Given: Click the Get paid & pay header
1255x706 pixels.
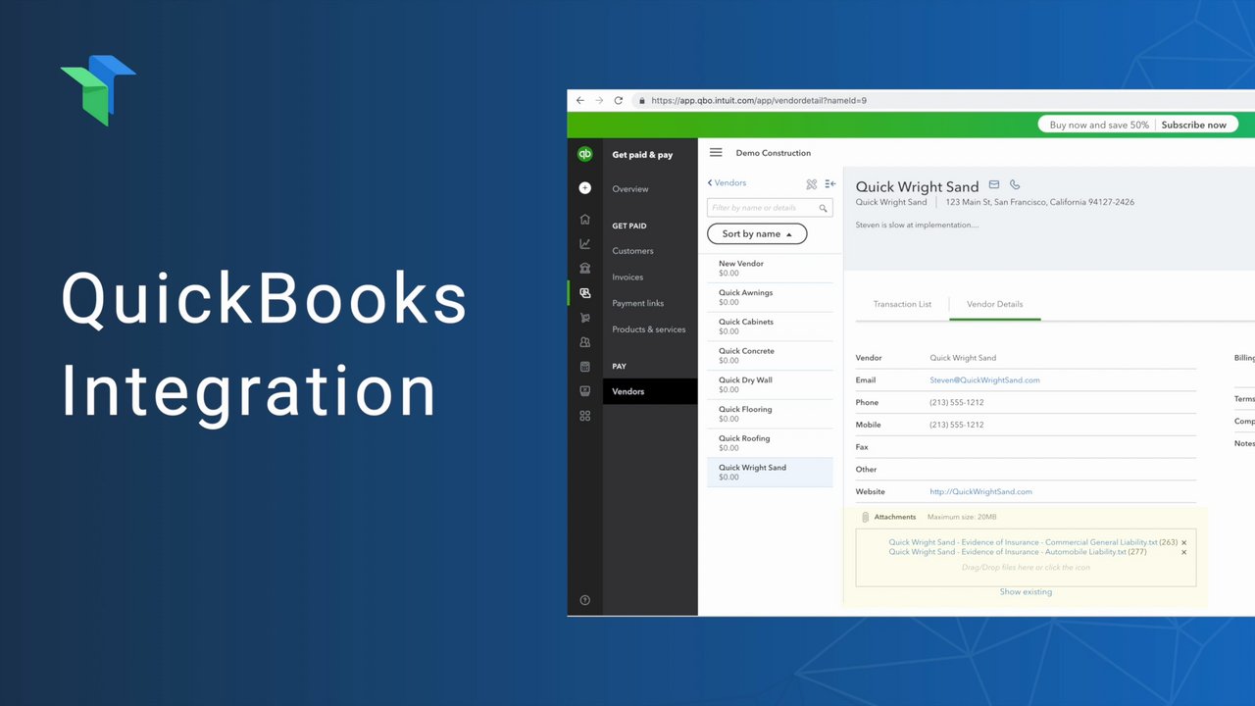Looking at the screenshot, I should click(x=642, y=155).
